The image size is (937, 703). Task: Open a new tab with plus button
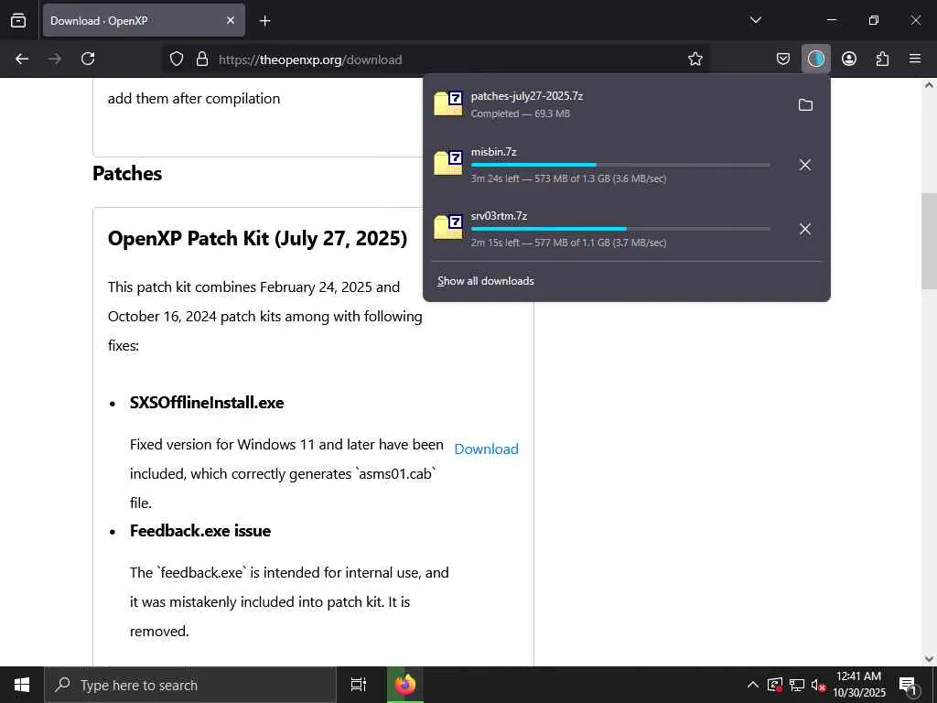pos(264,21)
